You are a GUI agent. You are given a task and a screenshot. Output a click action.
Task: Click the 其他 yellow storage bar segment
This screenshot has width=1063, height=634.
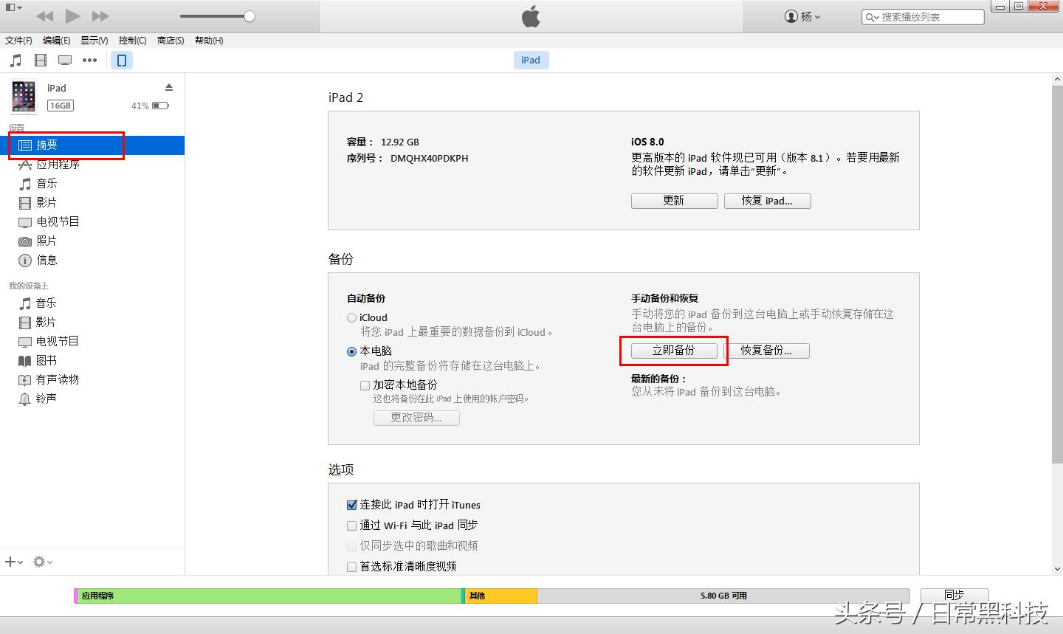tap(501, 596)
